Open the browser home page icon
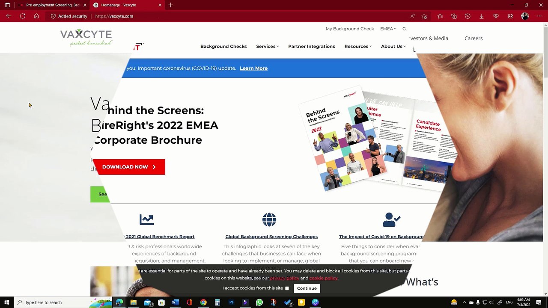The width and height of the screenshot is (548, 308). 36,16
